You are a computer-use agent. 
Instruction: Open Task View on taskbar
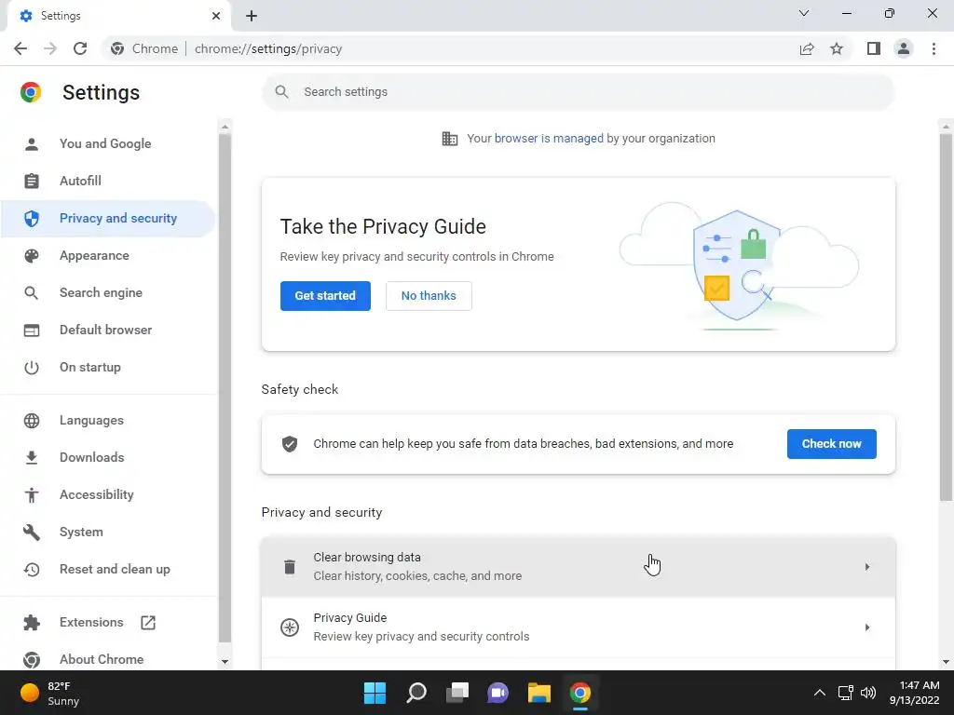tap(457, 693)
